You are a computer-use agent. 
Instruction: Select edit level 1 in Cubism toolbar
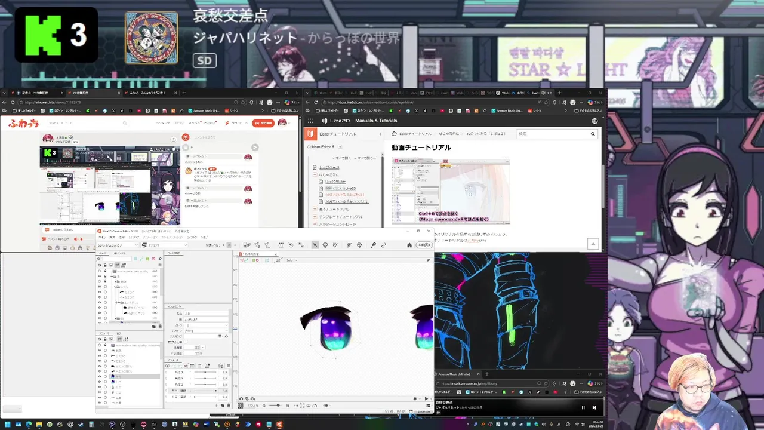(x=223, y=245)
